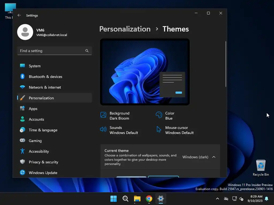Select the Personalization category
This screenshot has height=205, width=274.
pos(55,98)
